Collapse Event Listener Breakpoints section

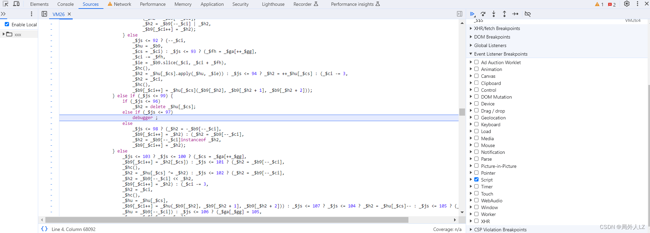pyautogui.click(x=471, y=54)
